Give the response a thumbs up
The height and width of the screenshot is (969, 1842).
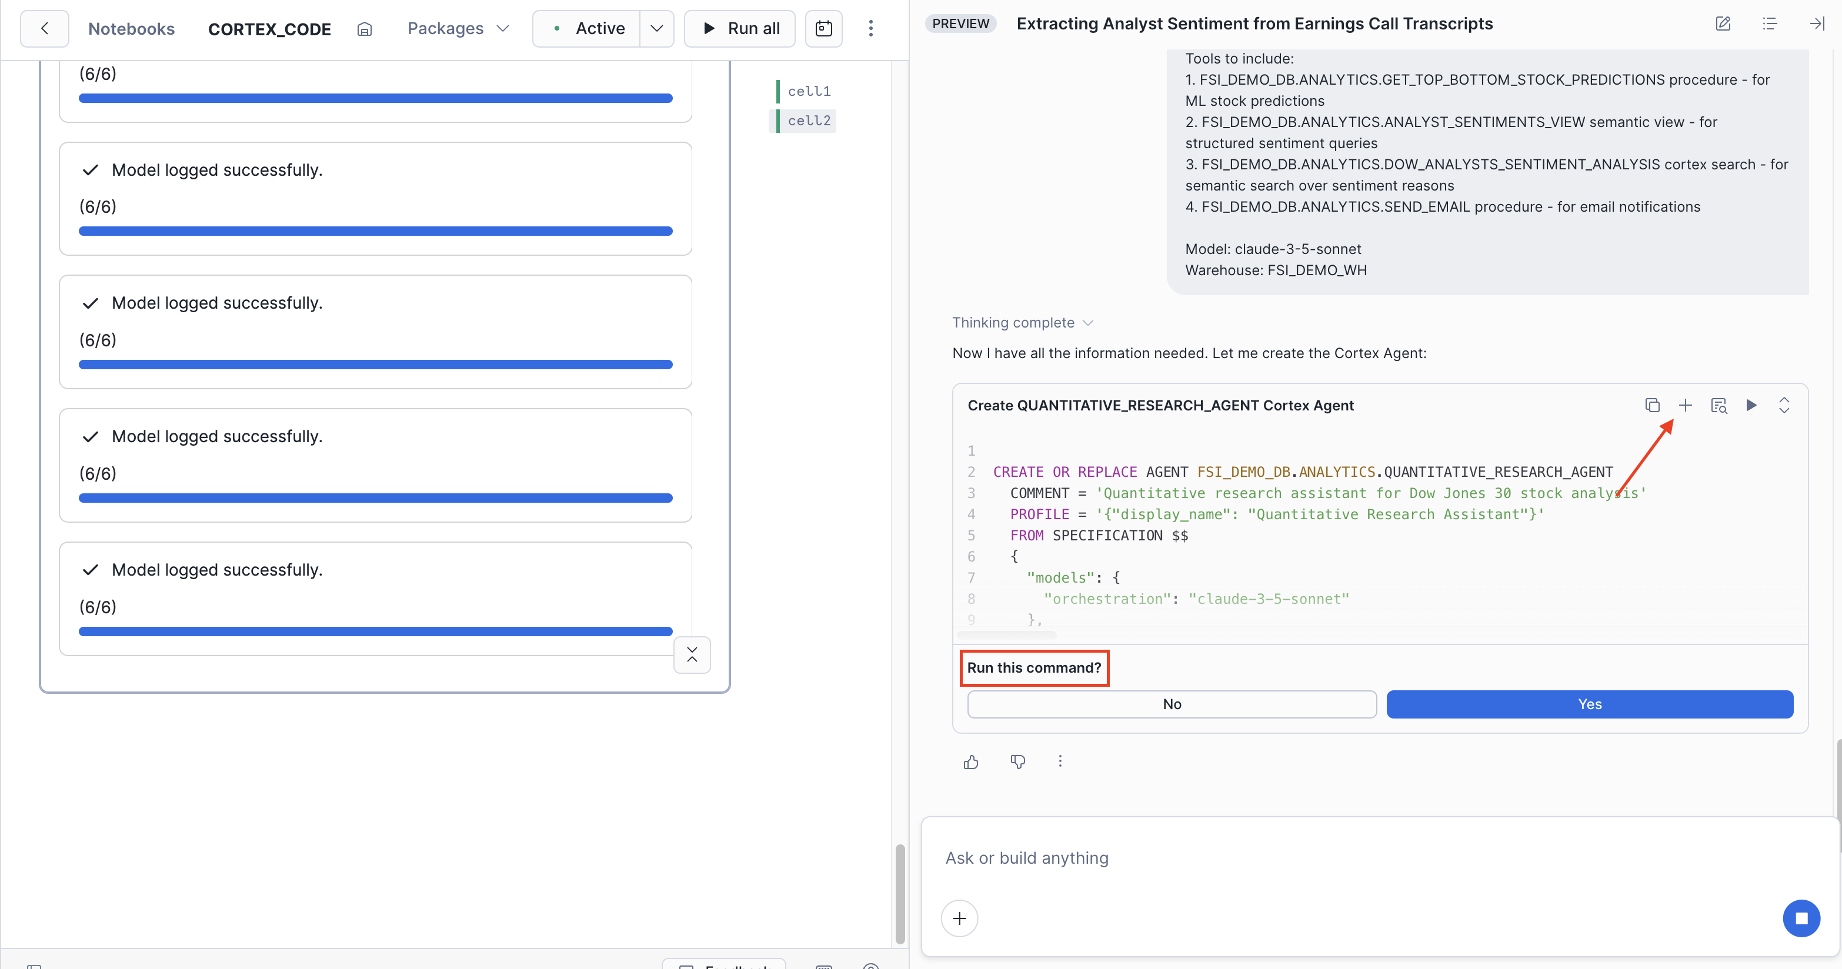(970, 761)
